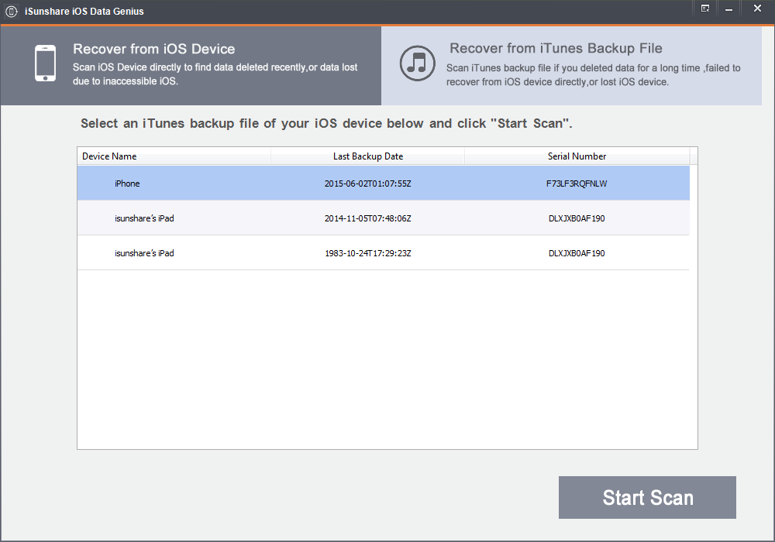
Task: Click the iSunshare app logo in title bar
Action: click(x=11, y=11)
